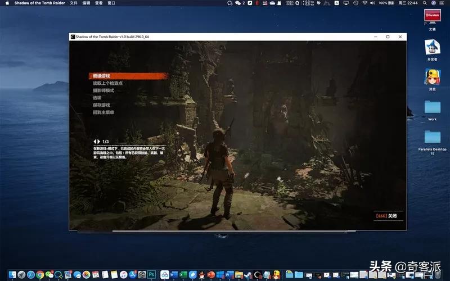Screen dimensions: 450x281
Task: Open Steam from the Dock
Action: [248, 275]
